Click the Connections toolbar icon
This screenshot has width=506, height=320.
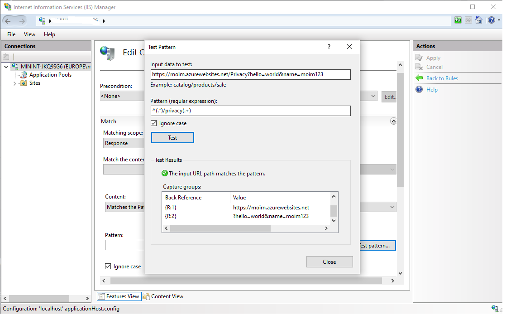6,57
